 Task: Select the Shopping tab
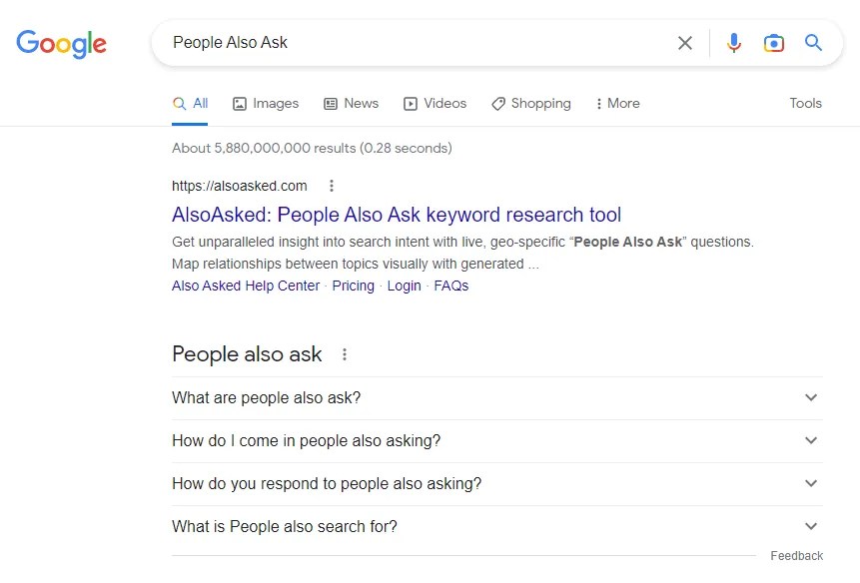[531, 104]
